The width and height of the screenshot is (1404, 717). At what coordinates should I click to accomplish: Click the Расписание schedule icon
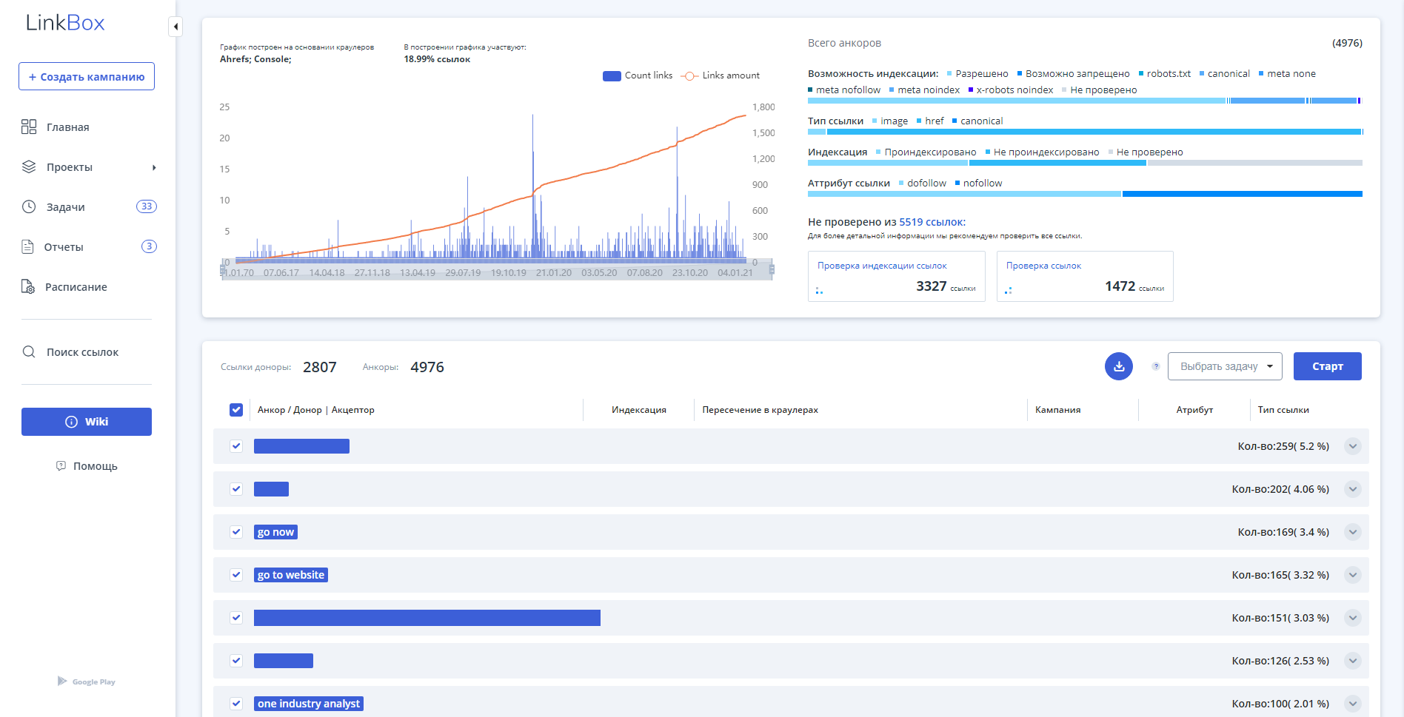coord(28,287)
